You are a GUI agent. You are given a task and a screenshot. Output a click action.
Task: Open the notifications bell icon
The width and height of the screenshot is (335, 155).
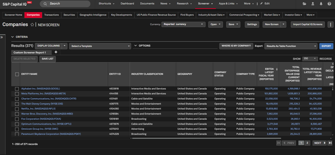click(321, 4)
